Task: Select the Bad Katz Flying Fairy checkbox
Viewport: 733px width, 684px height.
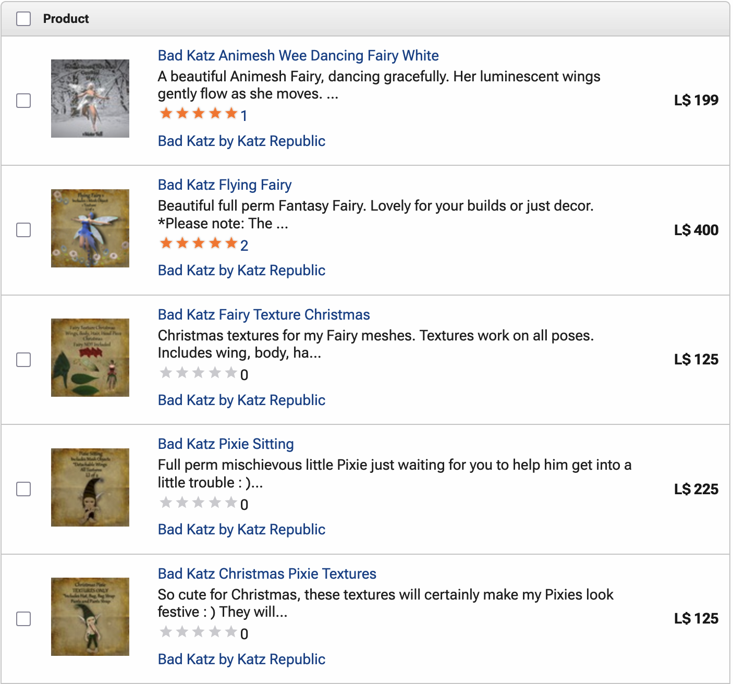Action: point(23,230)
